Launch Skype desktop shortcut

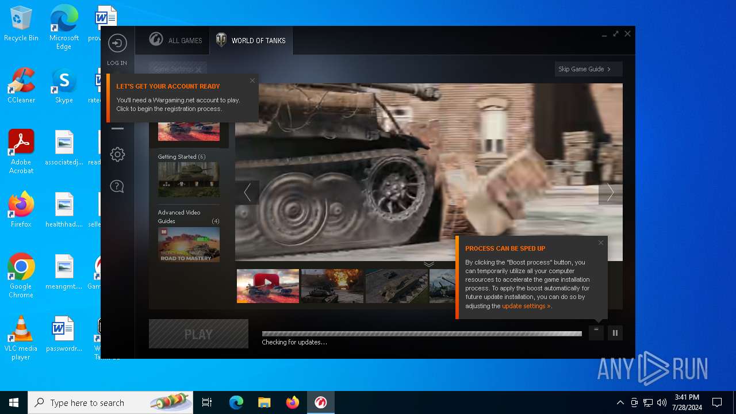[64, 86]
